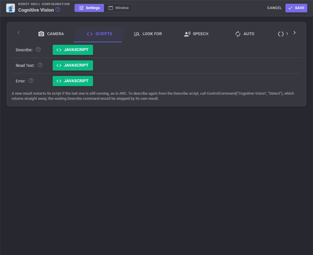Show help for Describe script
Screen dimensions: 313x255
click(38, 50)
